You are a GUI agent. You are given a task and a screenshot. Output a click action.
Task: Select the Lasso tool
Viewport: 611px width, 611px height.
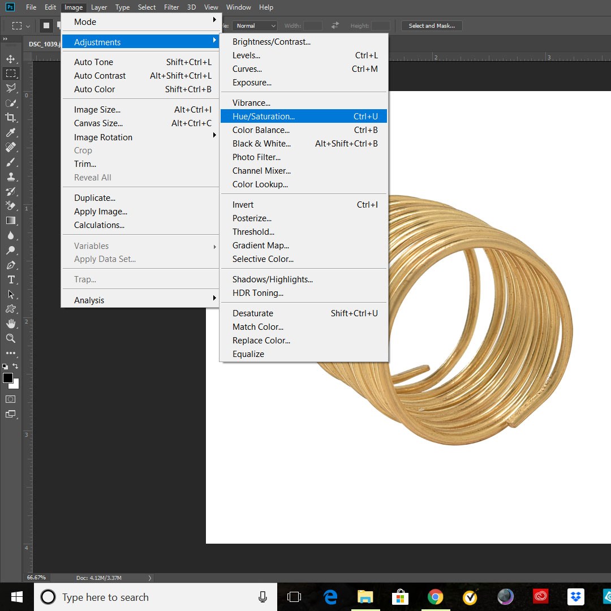point(10,88)
